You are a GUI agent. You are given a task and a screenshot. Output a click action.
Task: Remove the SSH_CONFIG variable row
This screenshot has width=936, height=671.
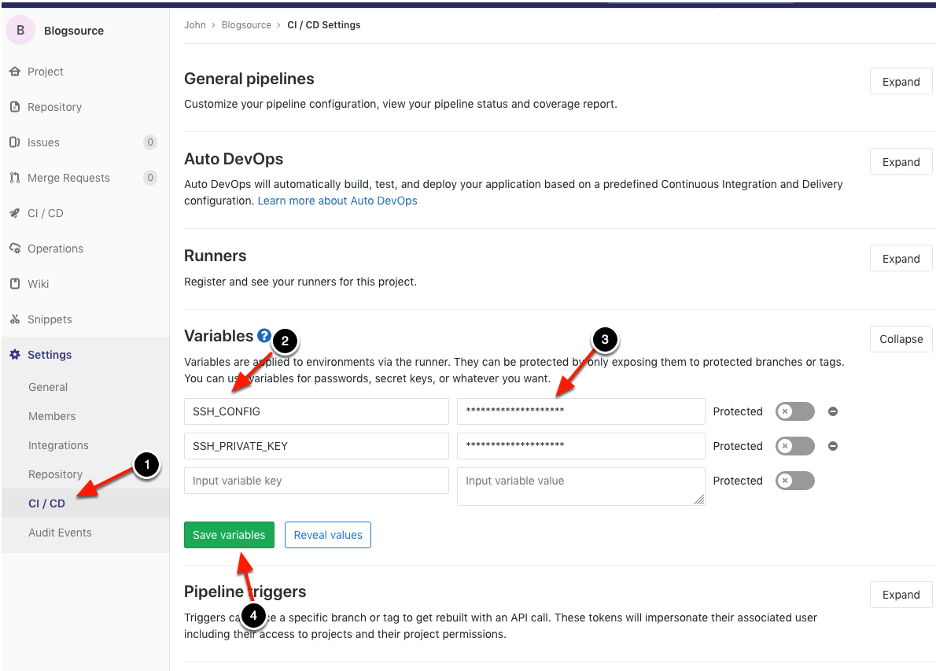point(833,411)
